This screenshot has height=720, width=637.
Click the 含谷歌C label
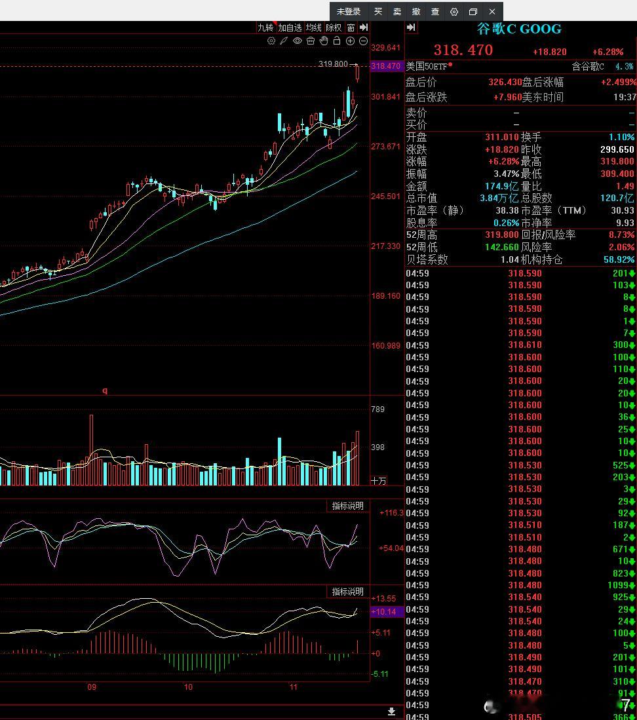click(588, 67)
